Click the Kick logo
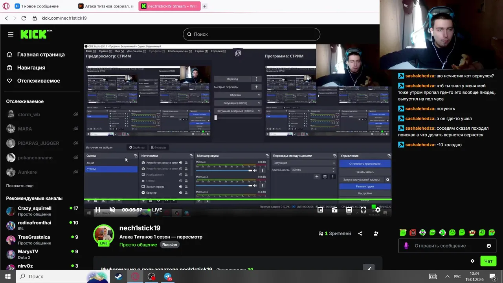503x283 pixels. click(36, 34)
